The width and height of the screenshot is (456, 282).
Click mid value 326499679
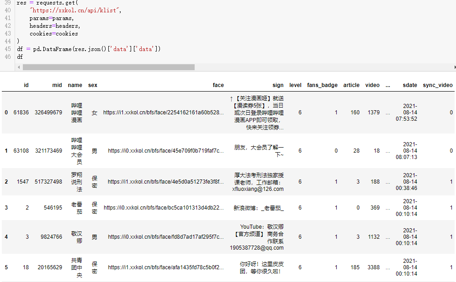coord(48,113)
